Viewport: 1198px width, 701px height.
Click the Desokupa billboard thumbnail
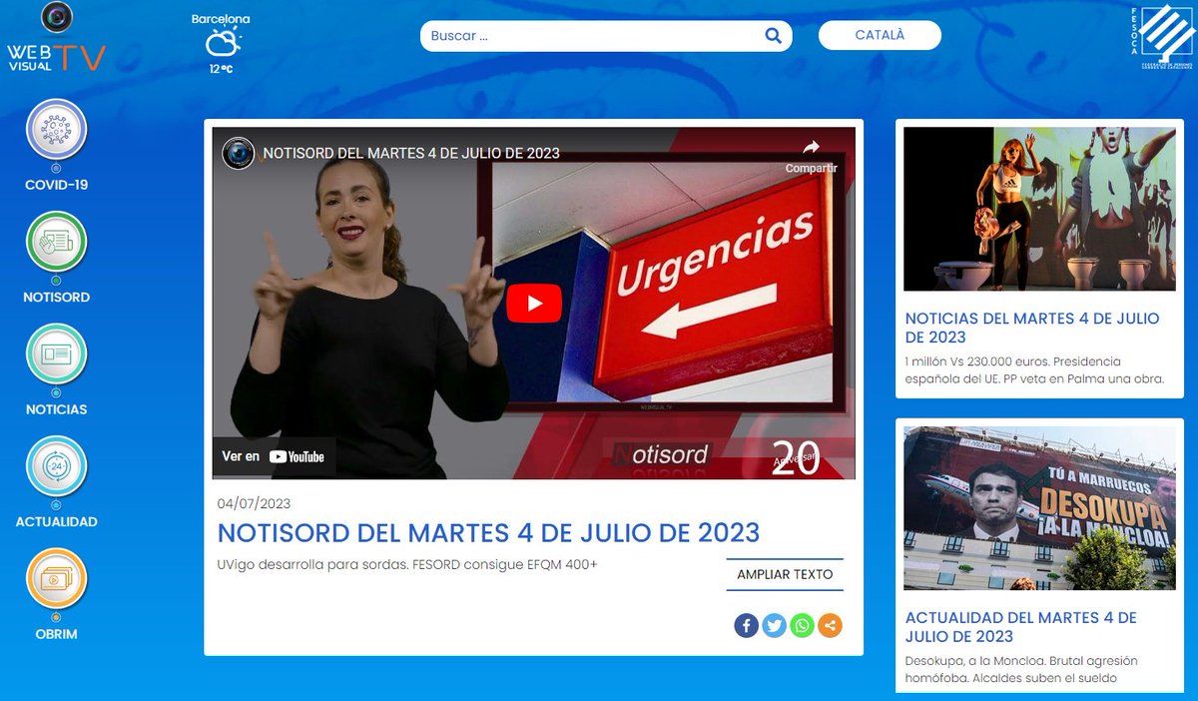pyautogui.click(x=1039, y=508)
